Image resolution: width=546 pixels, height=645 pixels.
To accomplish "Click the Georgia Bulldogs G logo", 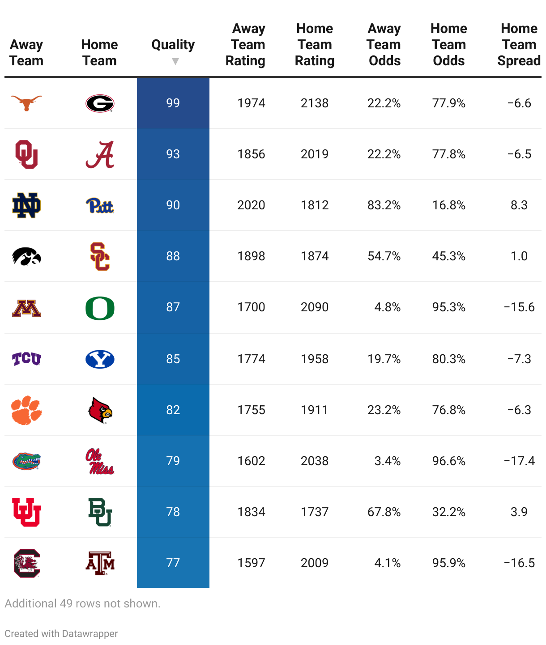I will 100,103.
